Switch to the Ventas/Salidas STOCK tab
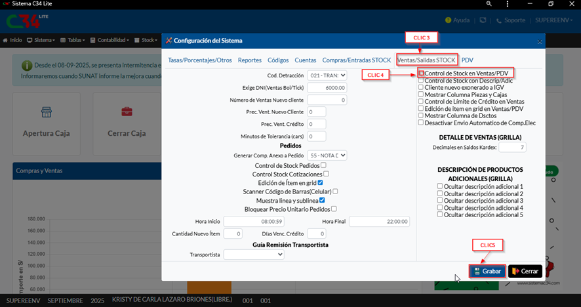 tap(427, 60)
